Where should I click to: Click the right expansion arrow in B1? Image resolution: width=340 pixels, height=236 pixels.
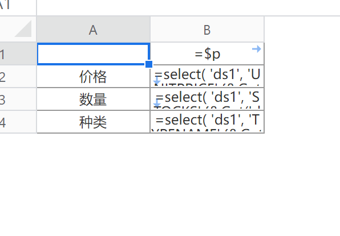pyautogui.click(x=257, y=49)
